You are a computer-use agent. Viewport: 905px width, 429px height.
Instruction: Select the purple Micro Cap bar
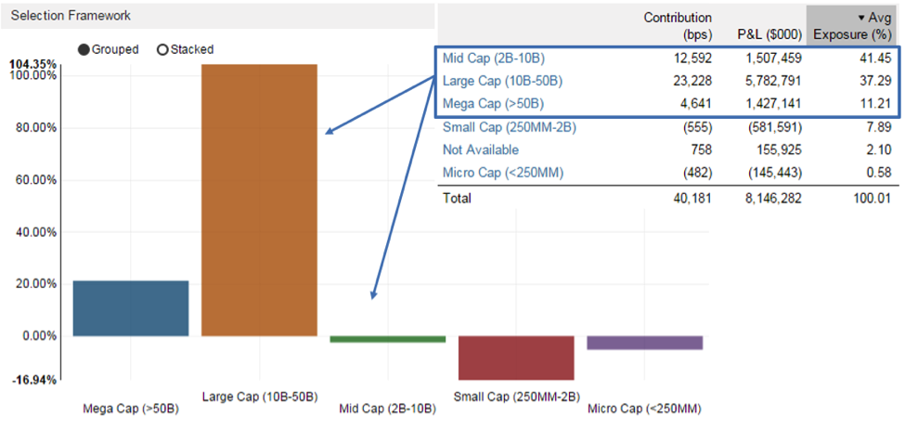(644, 343)
